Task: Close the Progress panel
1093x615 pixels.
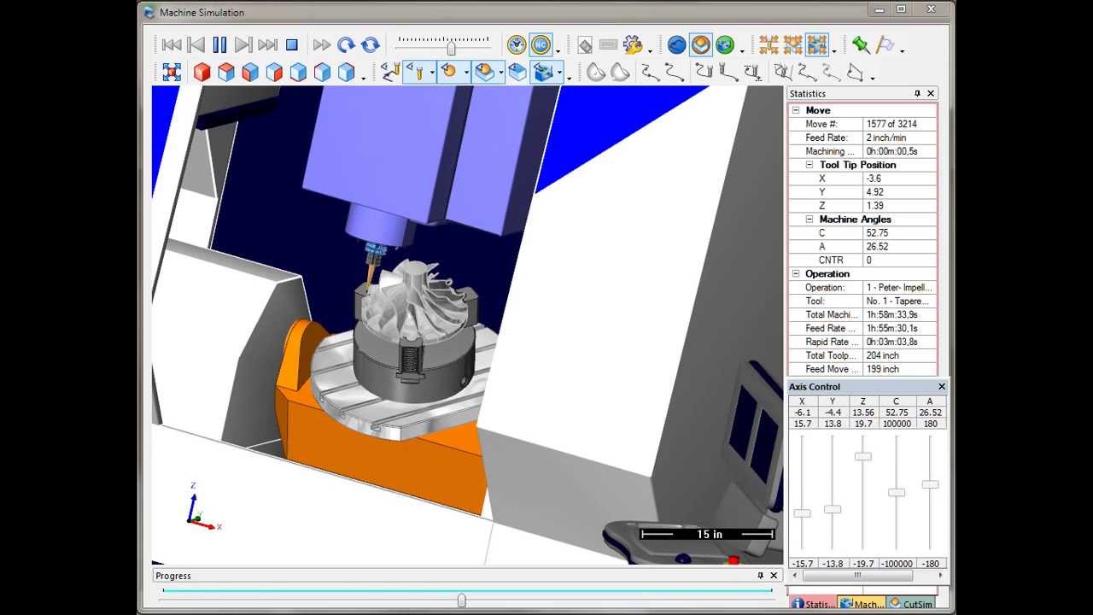Action: click(774, 576)
